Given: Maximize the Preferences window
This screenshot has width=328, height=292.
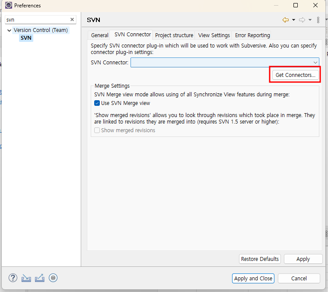Looking at the screenshot, I should coord(295,5).
